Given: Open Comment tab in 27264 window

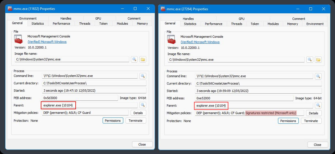Looking at the screenshot, I should 299,19.
